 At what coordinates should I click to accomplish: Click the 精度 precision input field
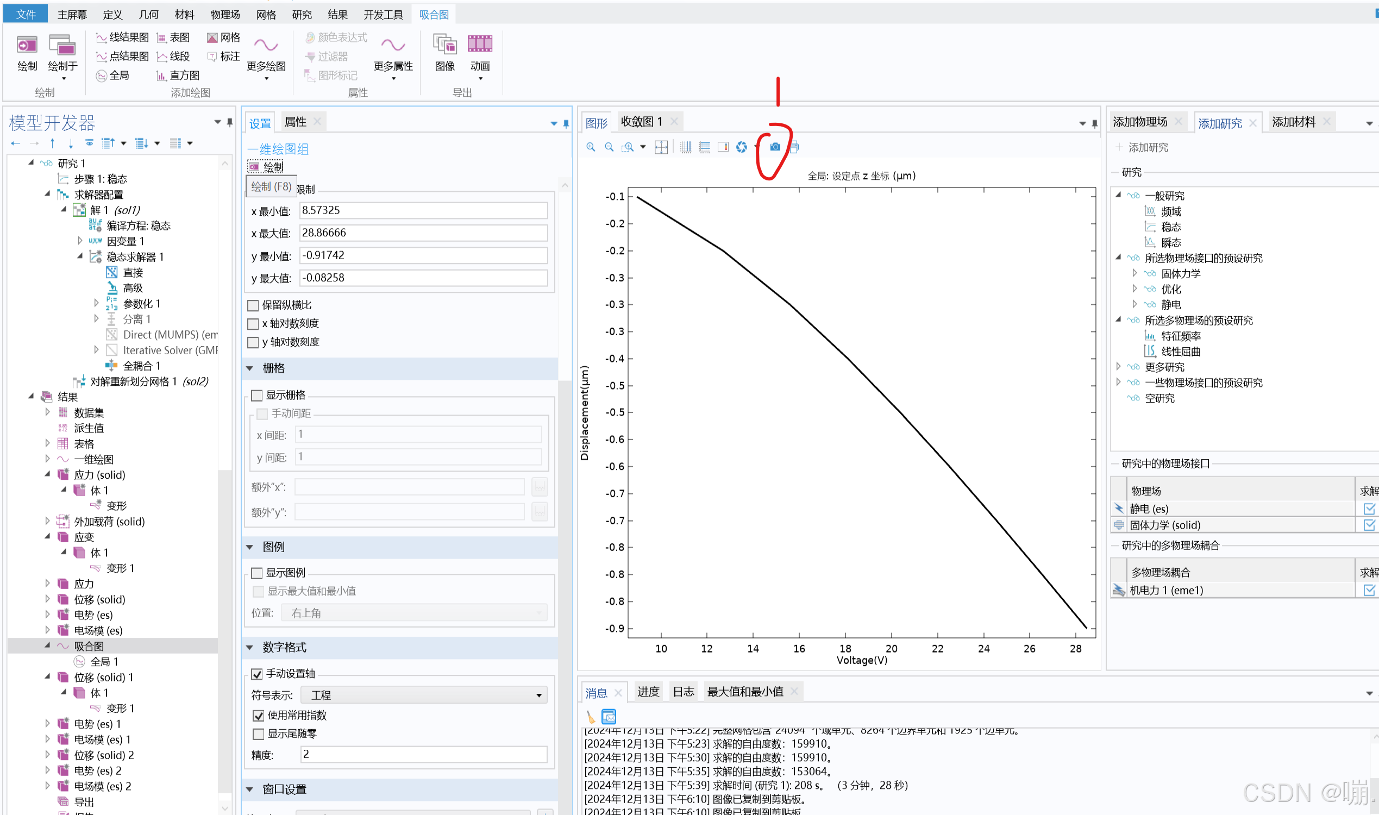[423, 754]
